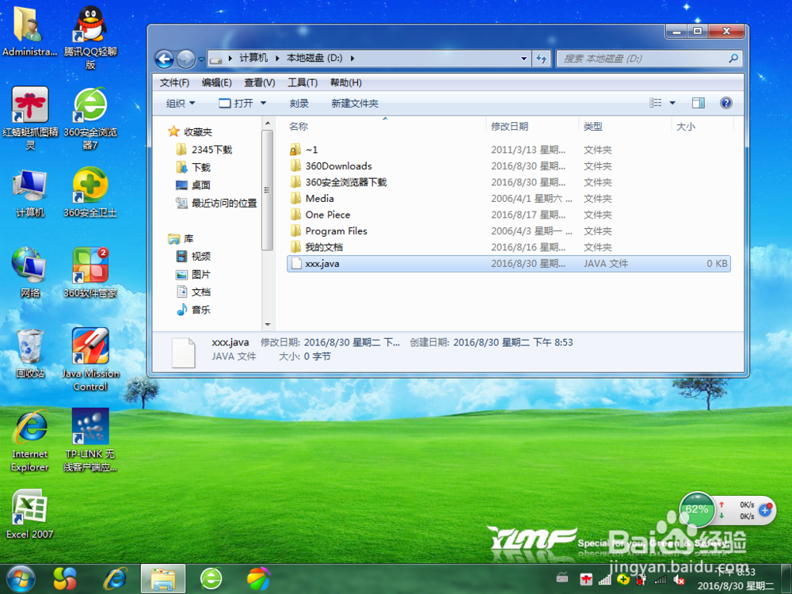Viewport: 792px width, 594px height.
Task: Click the Forward navigation arrow in Explorer
Action: tap(186, 59)
